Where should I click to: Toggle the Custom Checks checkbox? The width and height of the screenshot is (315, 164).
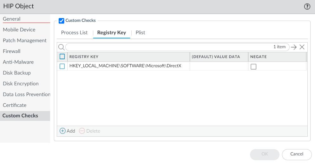click(x=62, y=21)
